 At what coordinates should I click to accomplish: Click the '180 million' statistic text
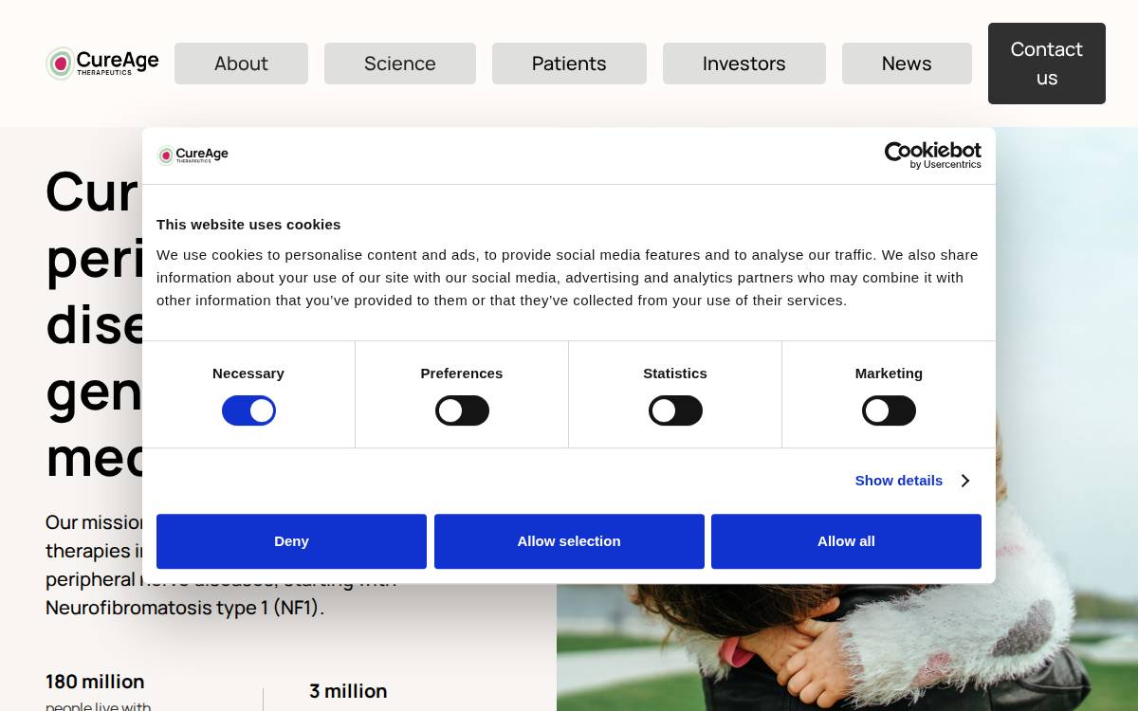pos(95,682)
